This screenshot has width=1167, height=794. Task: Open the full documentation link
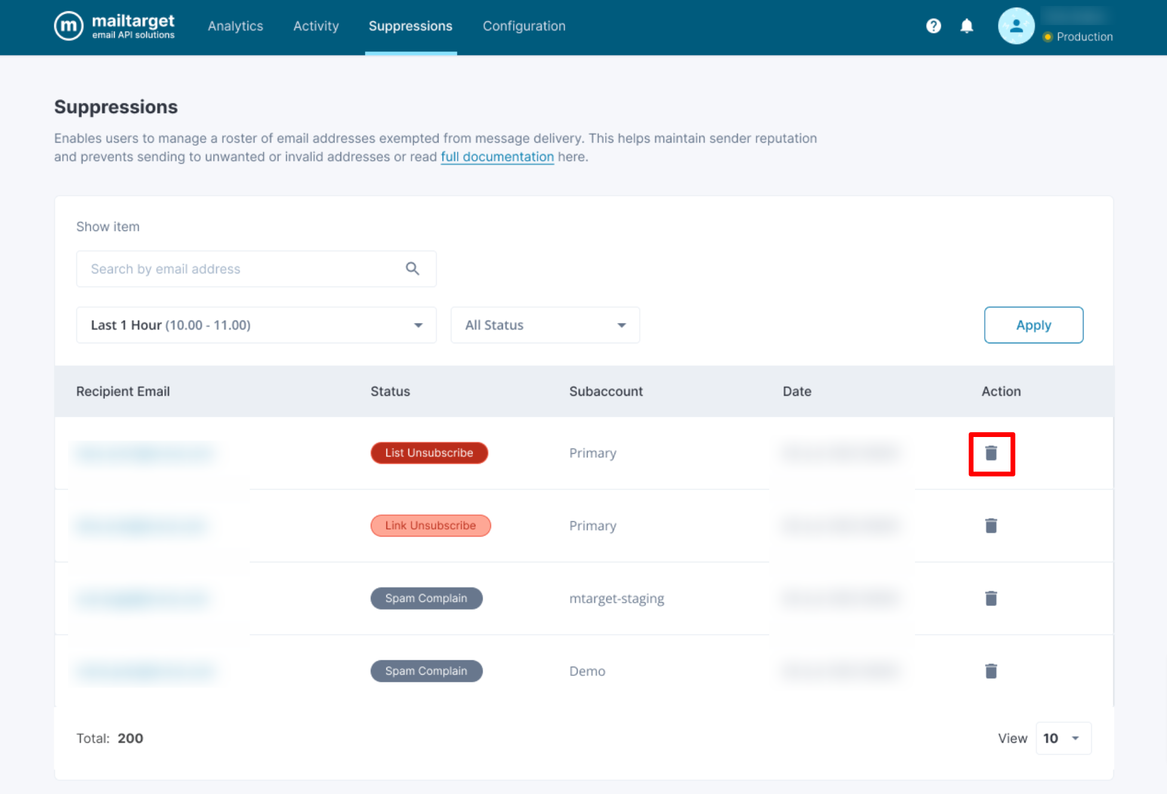[497, 157]
